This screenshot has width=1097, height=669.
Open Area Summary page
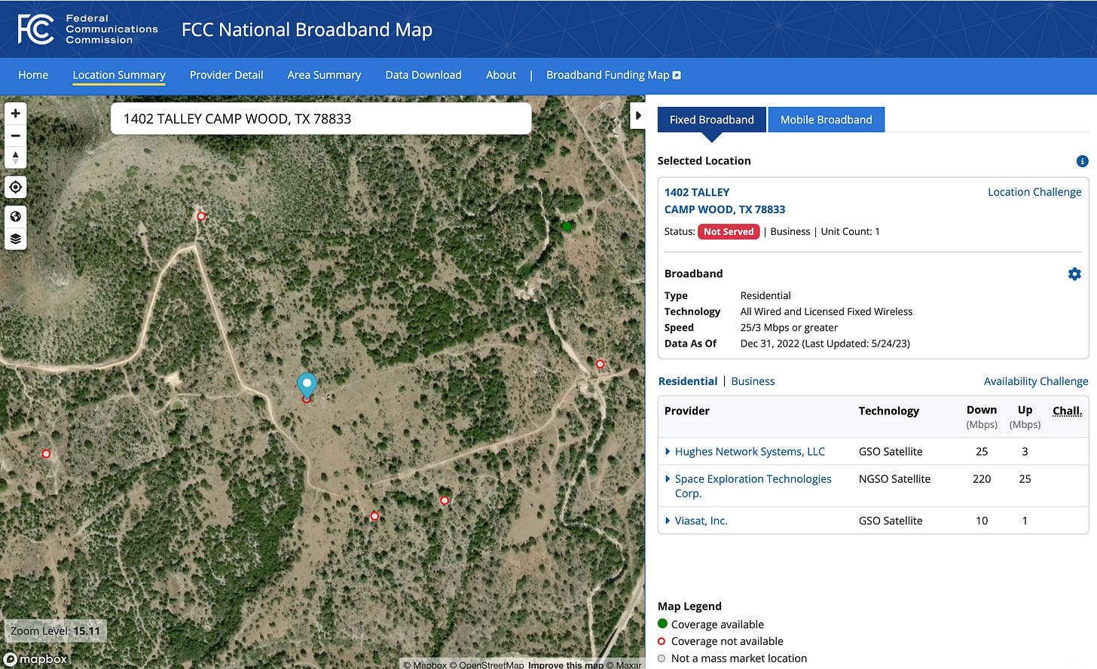(324, 75)
